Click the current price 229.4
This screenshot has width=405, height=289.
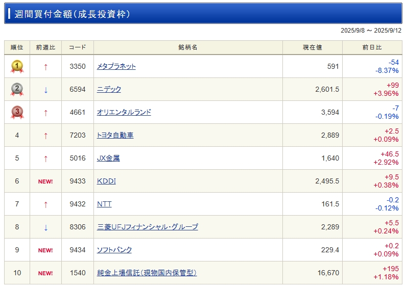[x=330, y=250]
